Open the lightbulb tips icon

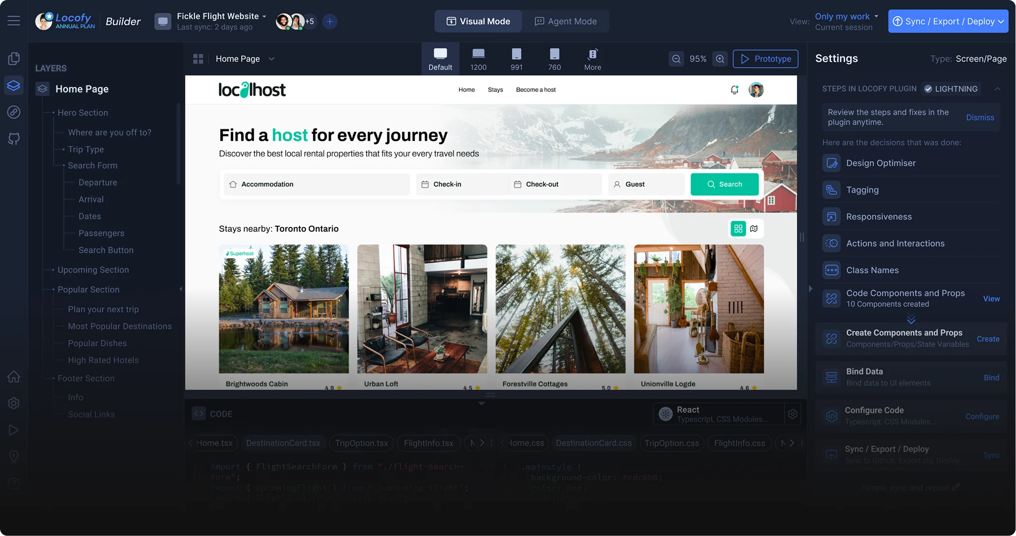tap(14, 456)
